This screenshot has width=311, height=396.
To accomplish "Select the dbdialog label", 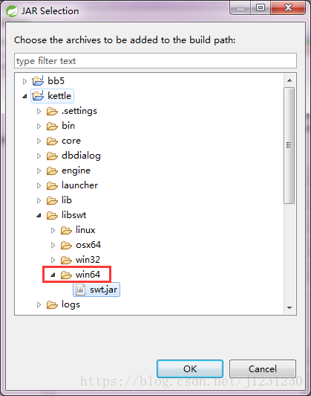I will [x=81, y=156].
